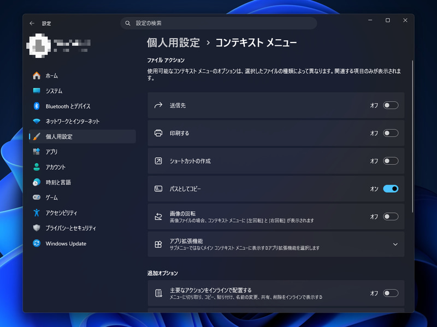Click the 設定の検索 search field
This screenshot has width=437, height=327.
click(x=218, y=23)
